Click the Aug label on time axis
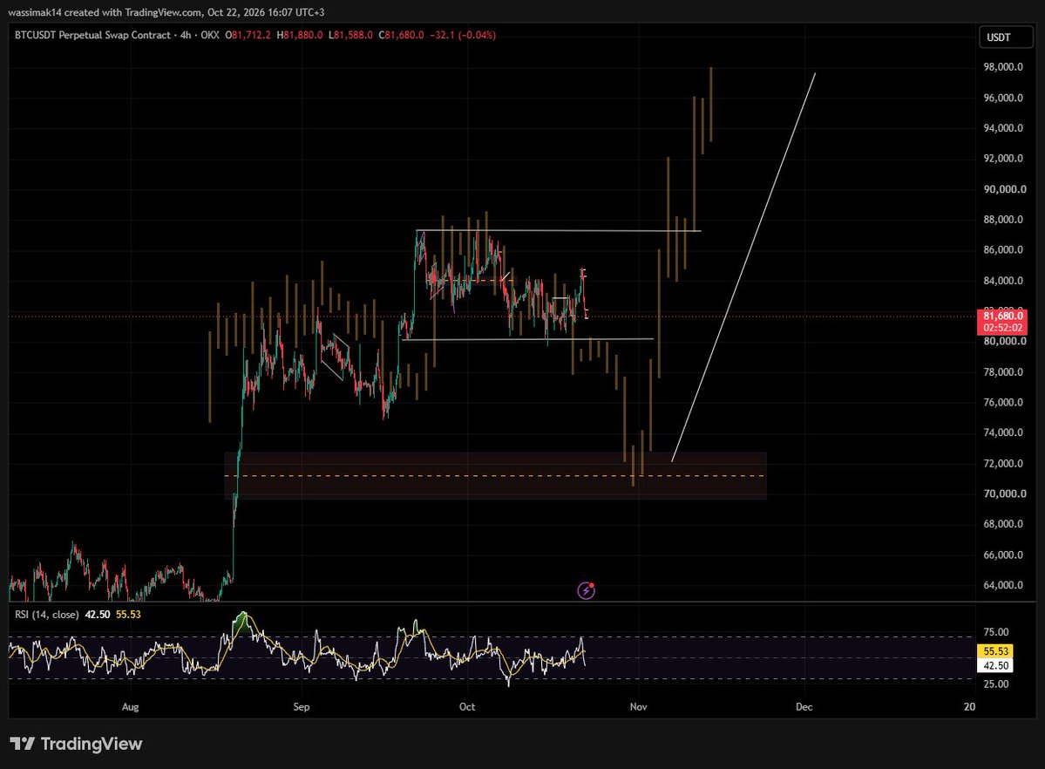This screenshot has height=769, width=1045. [131, 707]
